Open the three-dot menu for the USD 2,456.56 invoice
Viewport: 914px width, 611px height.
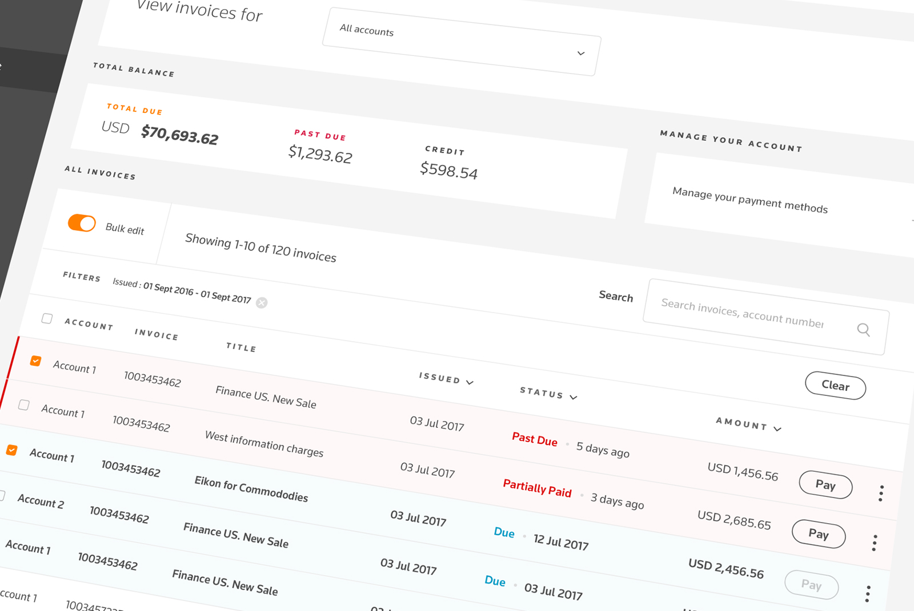click(868, 593)
